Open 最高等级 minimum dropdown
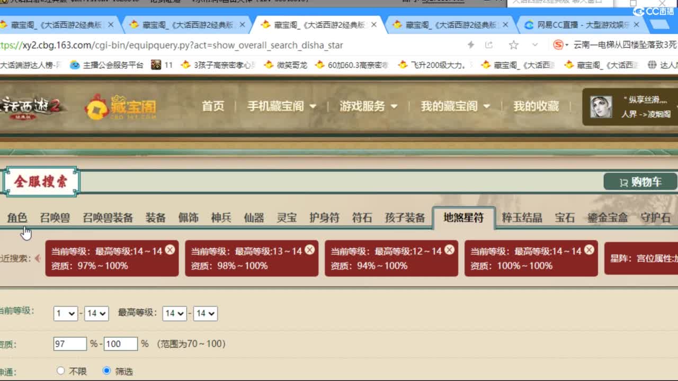This screenshot has height=381, width=678. pos(174,313)
